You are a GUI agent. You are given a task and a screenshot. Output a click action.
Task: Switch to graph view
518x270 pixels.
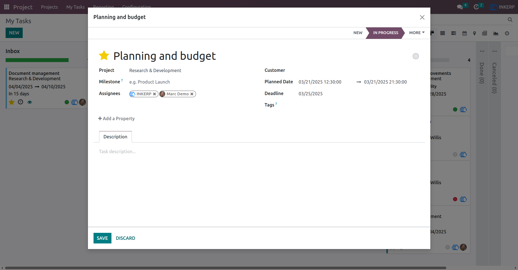point(496,33)
